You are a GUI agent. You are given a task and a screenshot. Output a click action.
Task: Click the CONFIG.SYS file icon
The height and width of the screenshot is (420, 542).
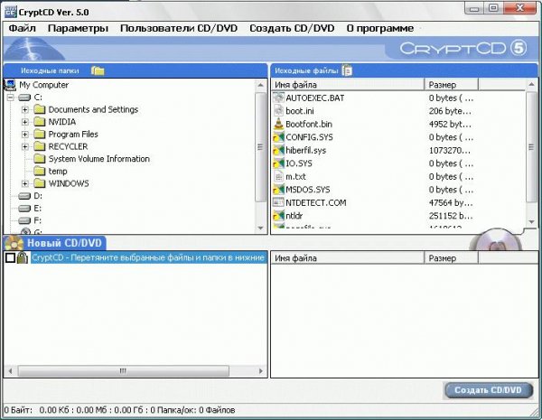278,137
